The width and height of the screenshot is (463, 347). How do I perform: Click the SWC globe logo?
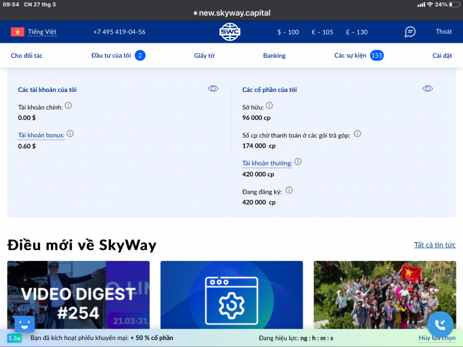[x=230, y=32]
